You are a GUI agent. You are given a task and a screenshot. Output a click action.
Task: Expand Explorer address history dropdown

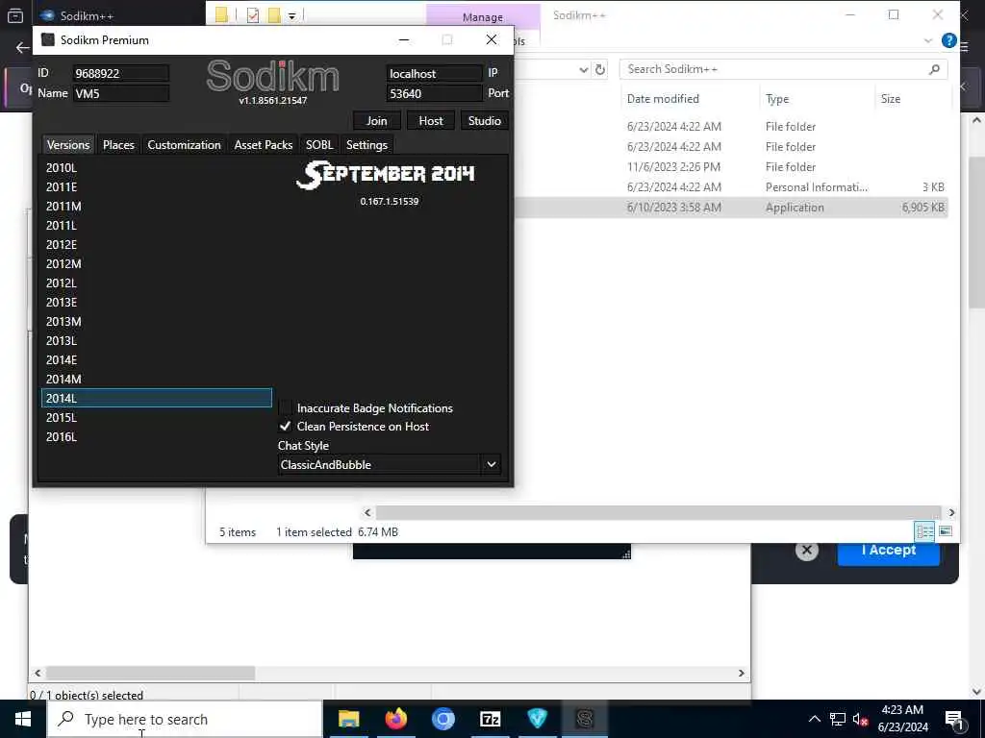pyautogui.click(x=584, y=69)
